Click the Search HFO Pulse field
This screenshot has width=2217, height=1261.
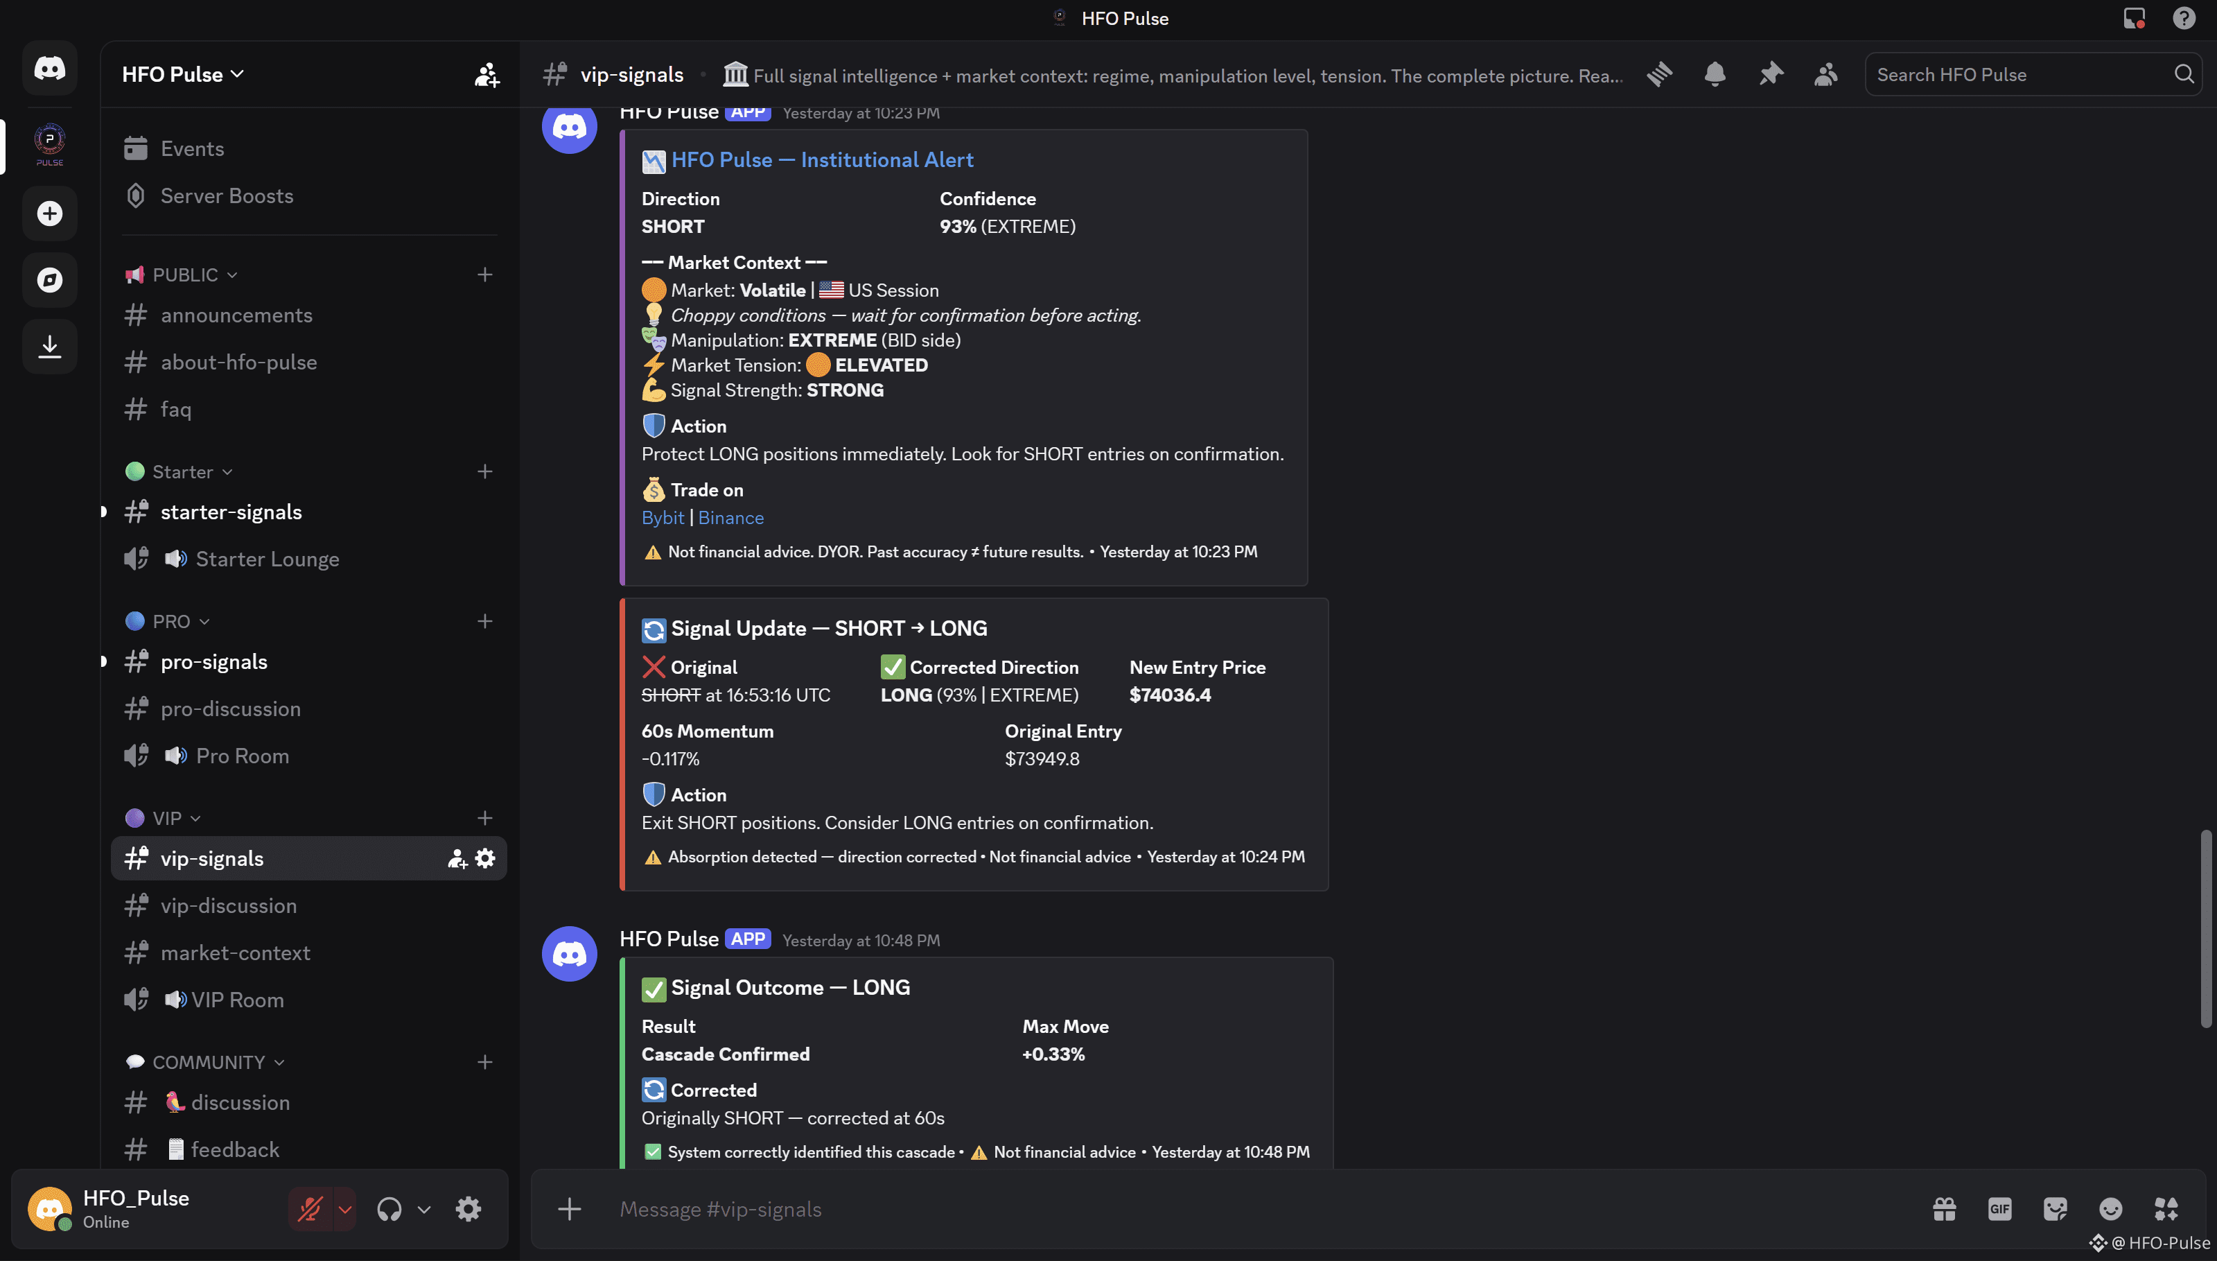coord(2033,74)
